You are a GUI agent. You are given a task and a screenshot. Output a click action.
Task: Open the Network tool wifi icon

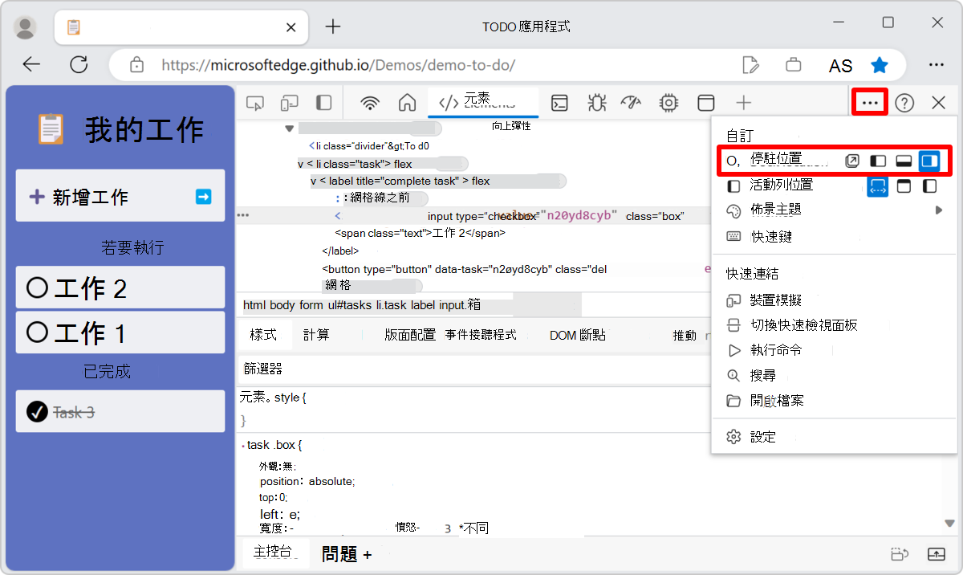370,103
